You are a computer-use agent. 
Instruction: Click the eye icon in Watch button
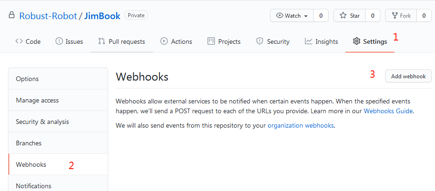coord(280,15)
